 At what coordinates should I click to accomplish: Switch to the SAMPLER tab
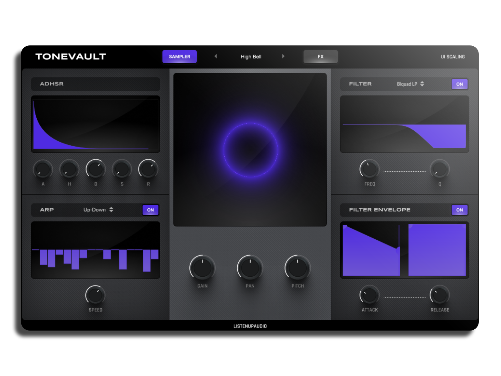(x=179, y=57)
